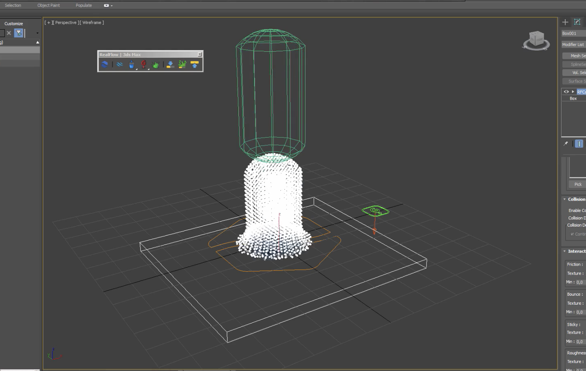Select the green splash particles icon
Viewport: 586px width, 371px height.
point(155,64)
